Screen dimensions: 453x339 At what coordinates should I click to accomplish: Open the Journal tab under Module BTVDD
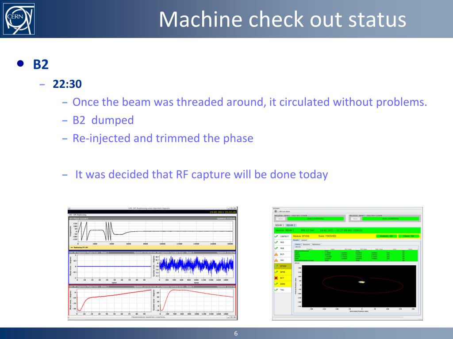304,240
